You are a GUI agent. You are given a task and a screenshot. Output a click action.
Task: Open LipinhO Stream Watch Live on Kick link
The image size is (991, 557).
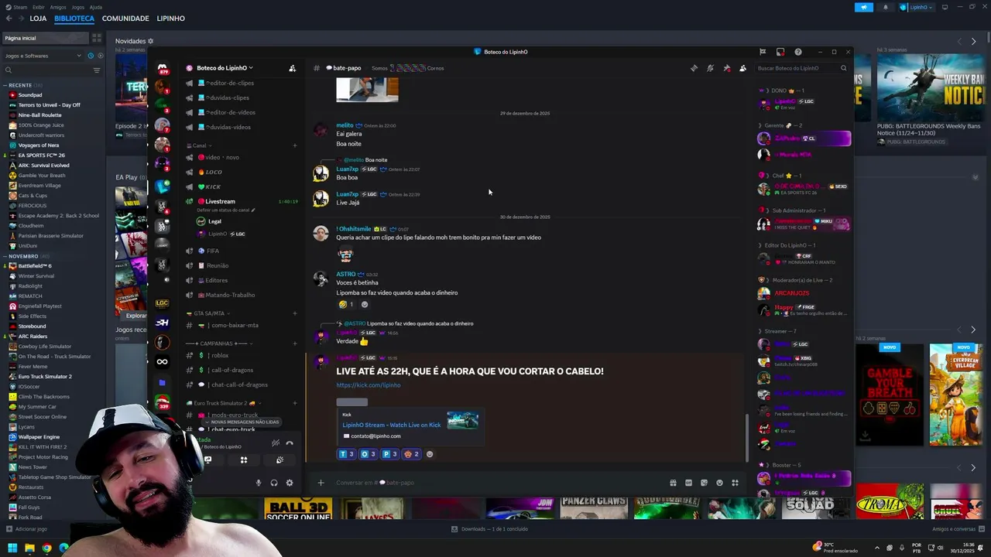[x=392, y=425]
